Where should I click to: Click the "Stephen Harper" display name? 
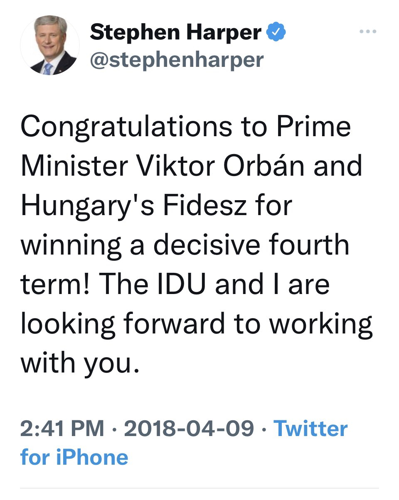[175, 33]
